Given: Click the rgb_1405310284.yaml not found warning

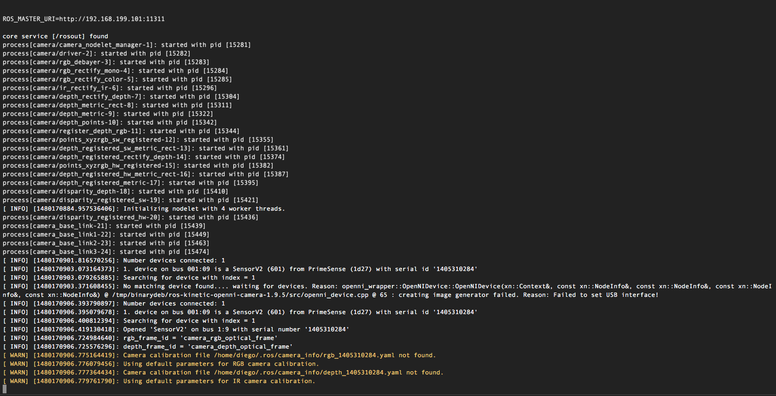Looking at the screenshot, I should click(x=219, y=355).
